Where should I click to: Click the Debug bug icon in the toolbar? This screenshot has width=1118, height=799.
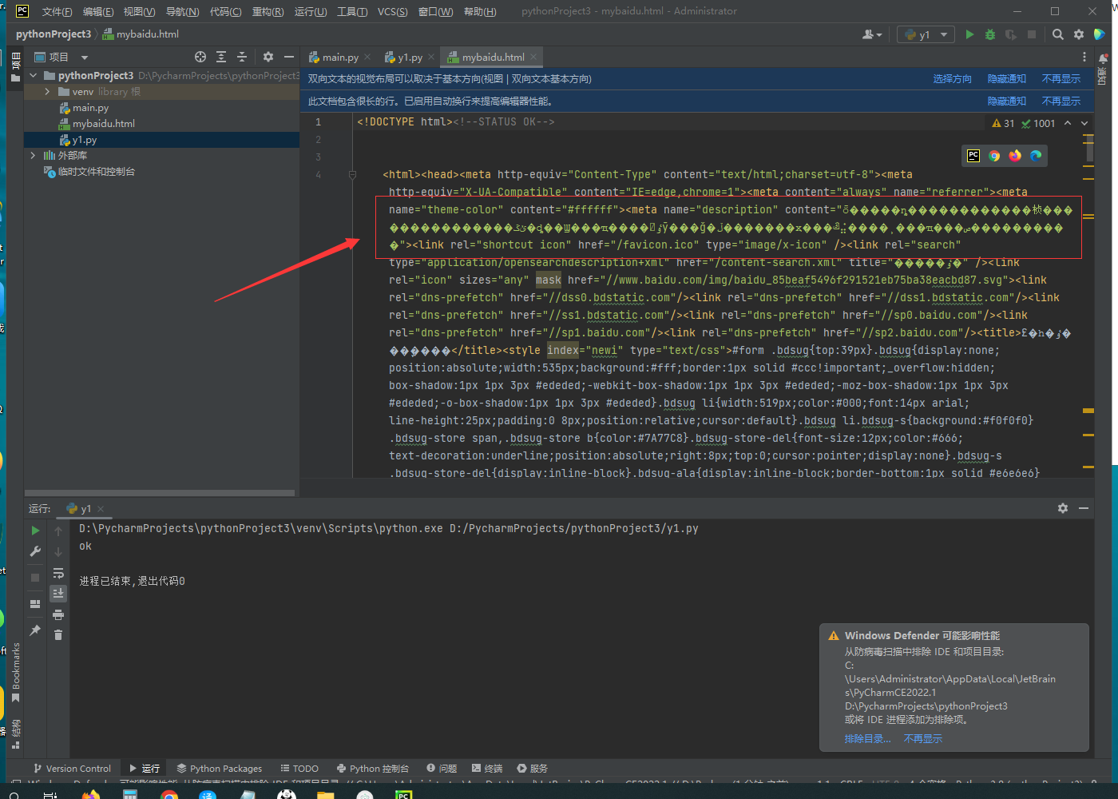coord(990,34)
